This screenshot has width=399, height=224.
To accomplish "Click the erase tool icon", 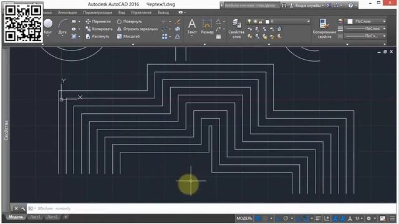I will click(177, 22).
